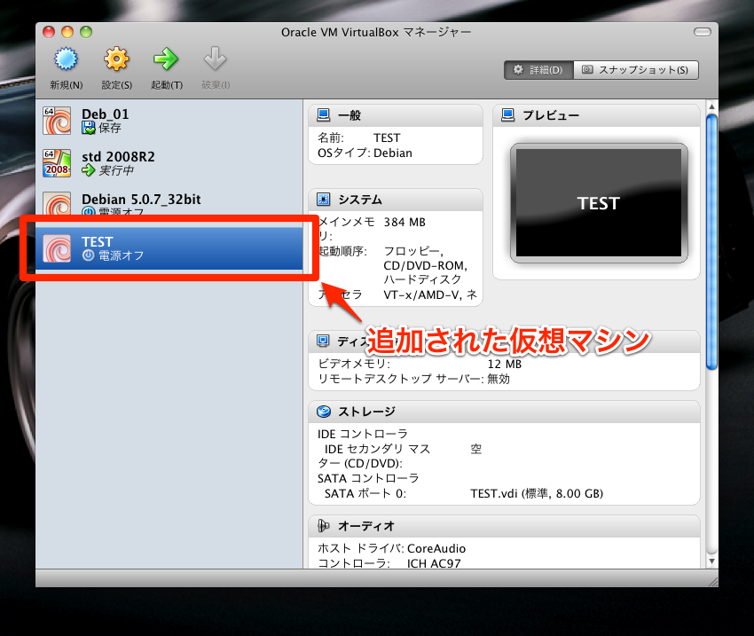Click the リモートデスクトップ サーバー value 無効
Image resolution: width=754 pixels, height=636 pixels.
[499, 379]
